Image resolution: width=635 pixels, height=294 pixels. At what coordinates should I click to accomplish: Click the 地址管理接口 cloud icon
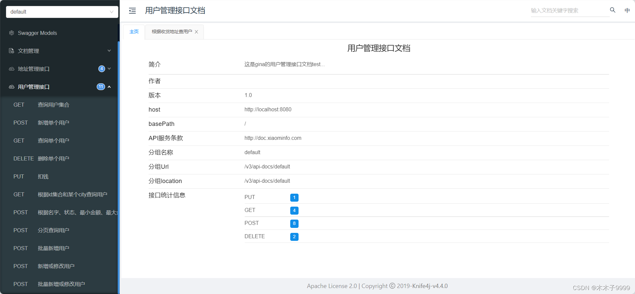12,69
